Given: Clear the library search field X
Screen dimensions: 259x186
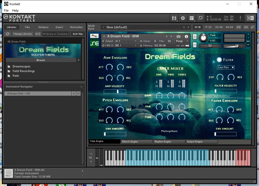Looking at the screenshot, I should [68, 34].
